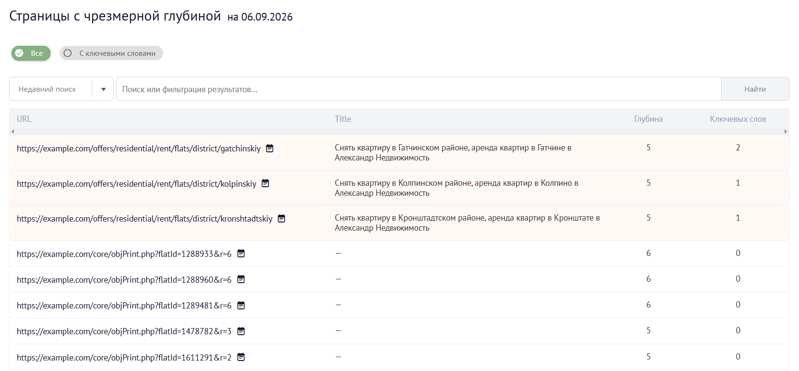Click title 'Снять квартиру в Кронштадтском районе'

click(467, 223)
